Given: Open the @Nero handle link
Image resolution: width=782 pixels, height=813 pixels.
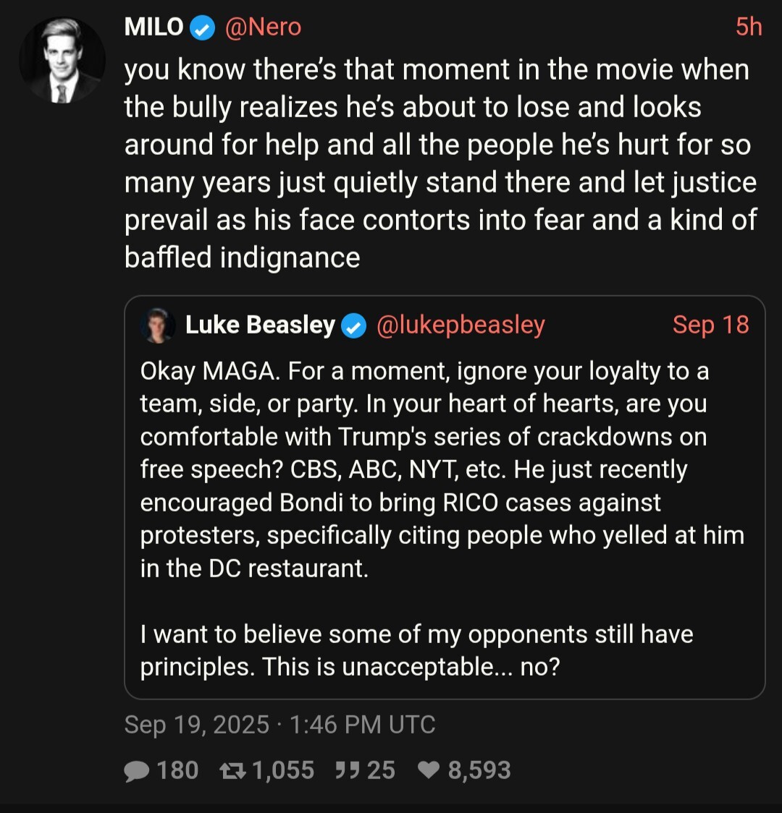Looking at the screenshot, I should click(x=263, y=27).
